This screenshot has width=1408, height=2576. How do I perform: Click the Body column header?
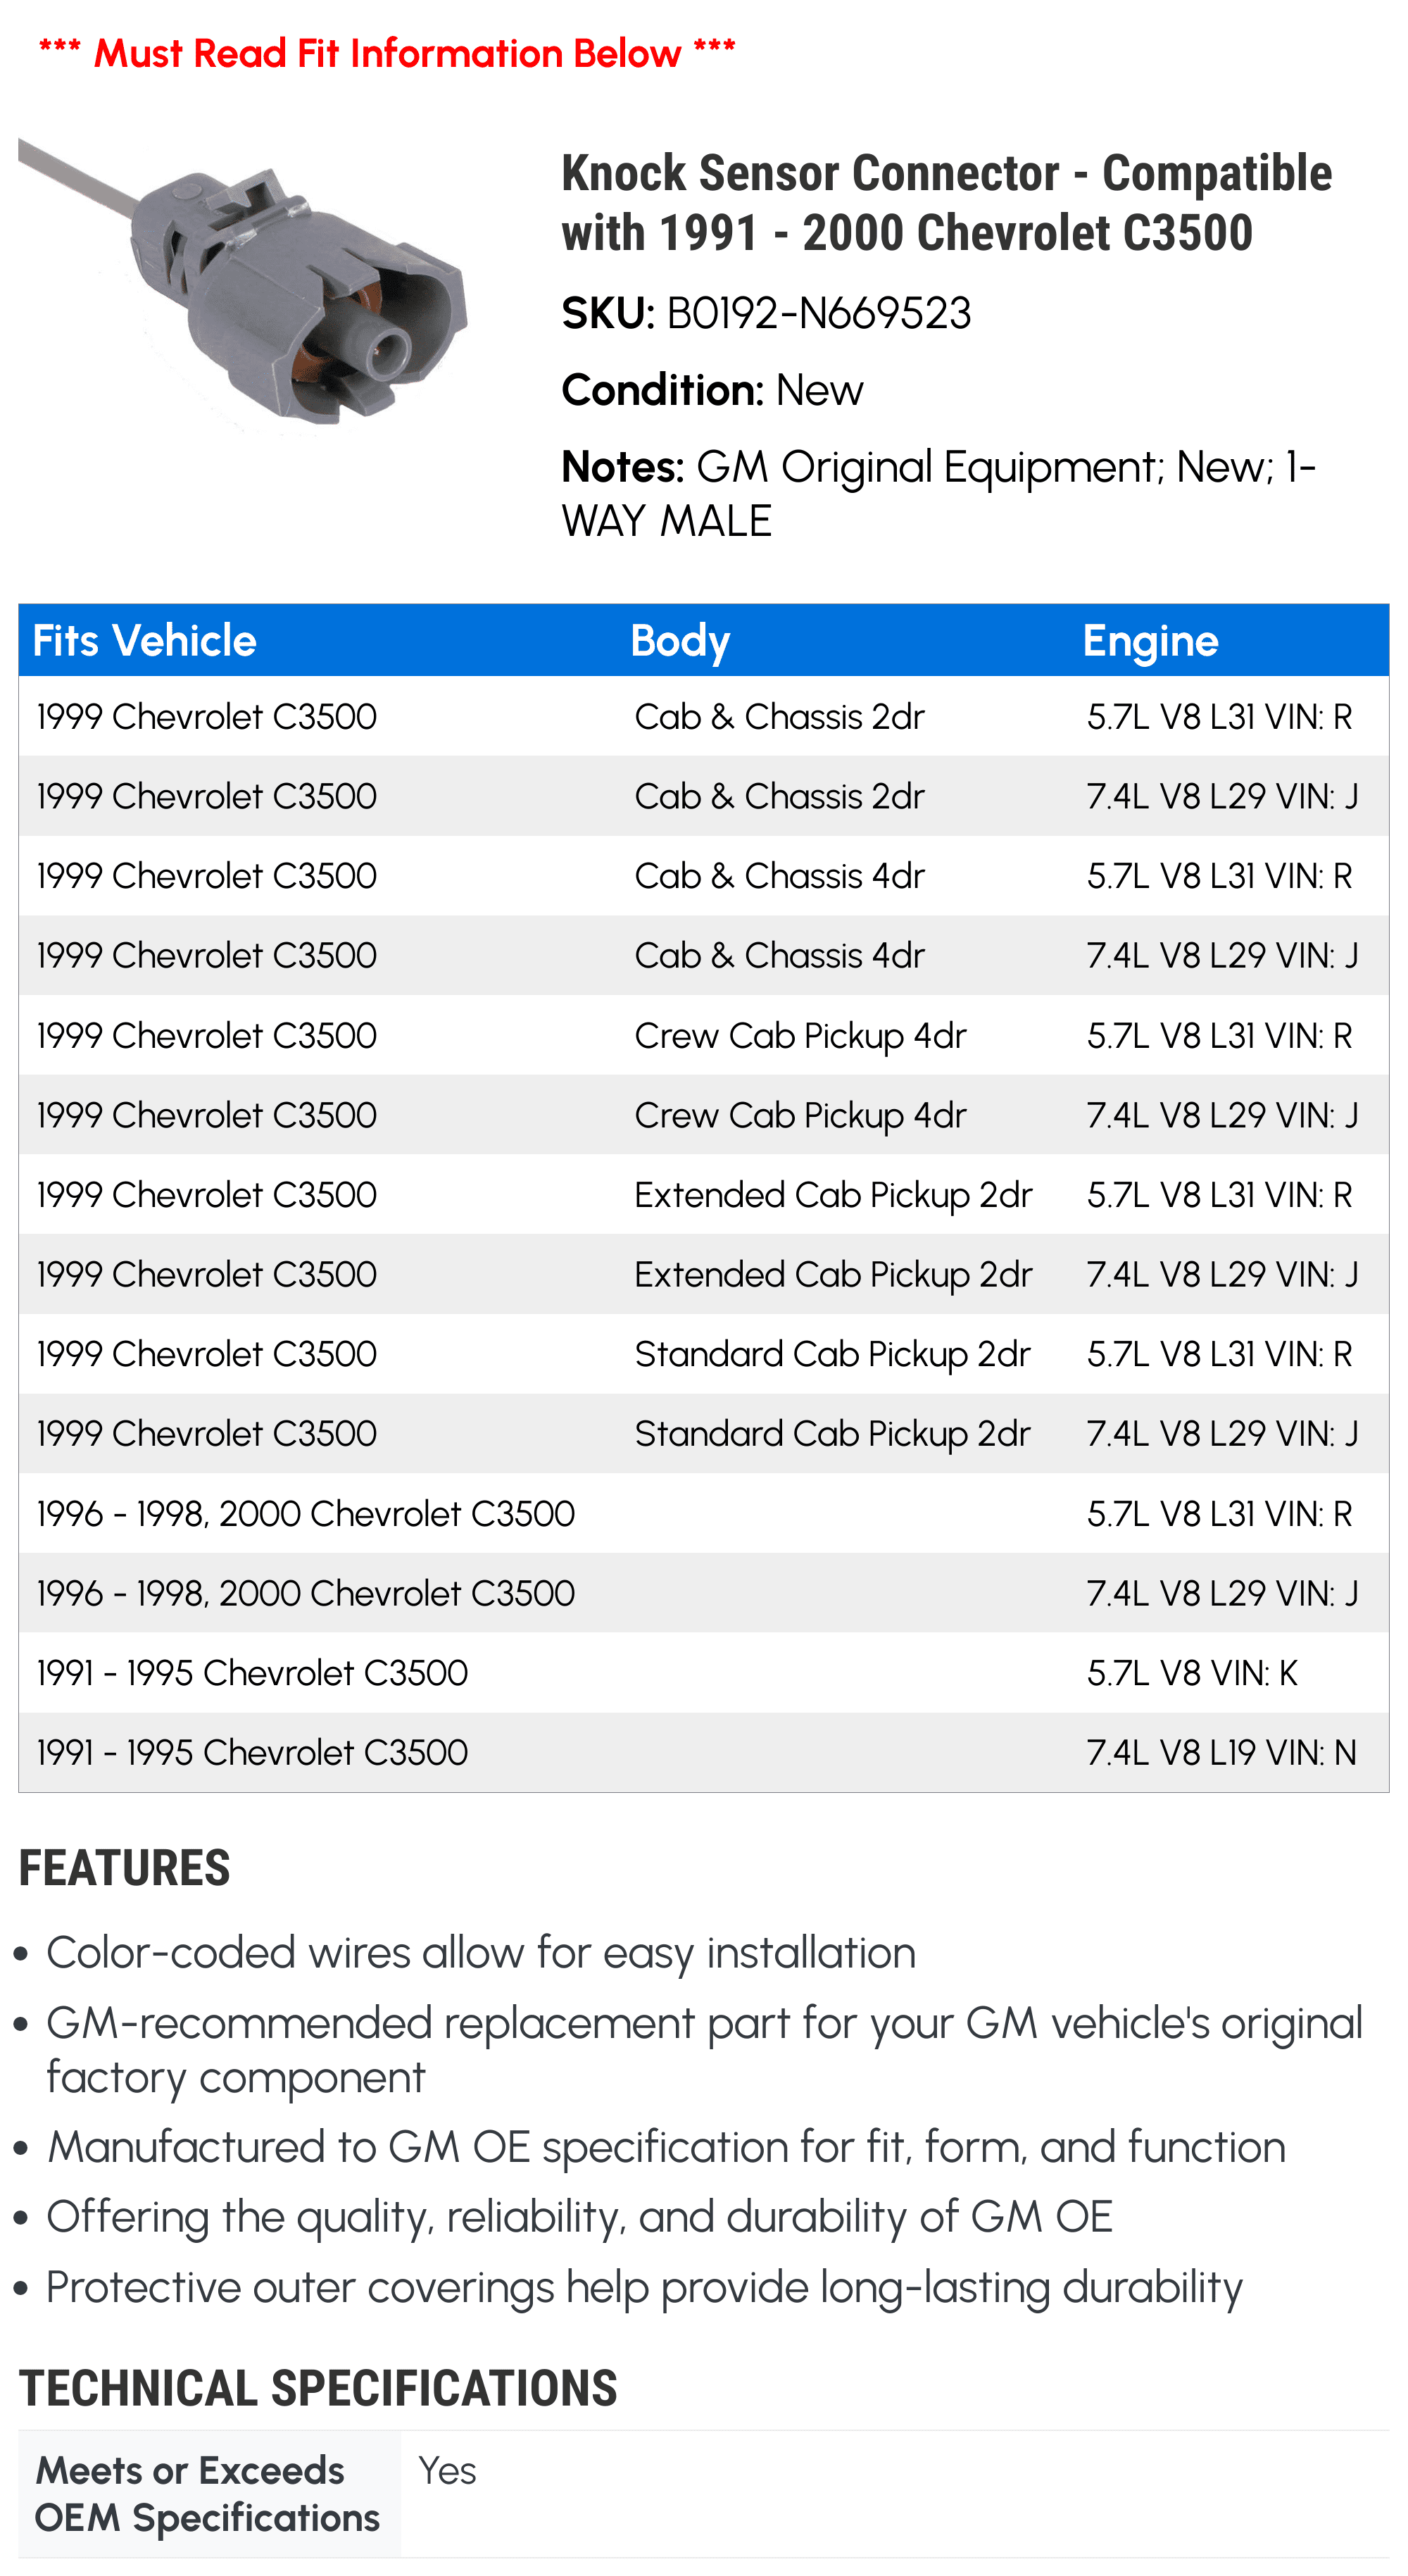coord(680,641)
